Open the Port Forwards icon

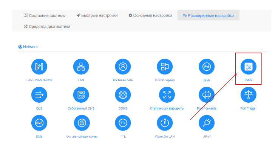coord(207,95)
